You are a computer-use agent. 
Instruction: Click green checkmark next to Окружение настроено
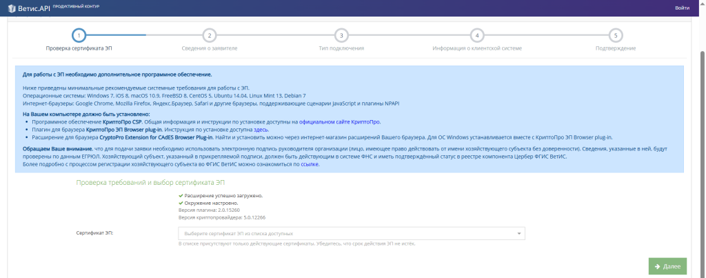181,203
